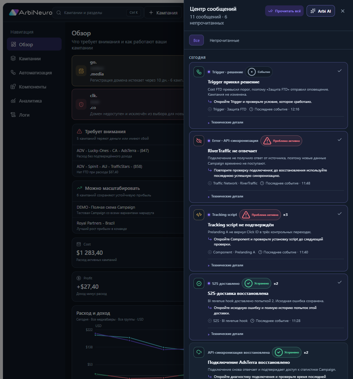
Task: Click Устранено badge on S2S доставлено message
Action: (256, 283)
